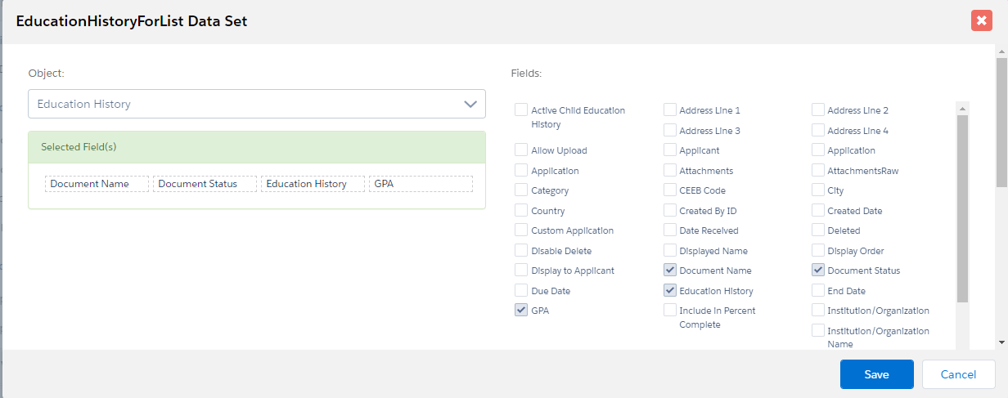Image resolution: width=1008 pixels, height=398 pixels.
Task: Enable the Allow Upload checkbox
Action: [x=521, y=150]
